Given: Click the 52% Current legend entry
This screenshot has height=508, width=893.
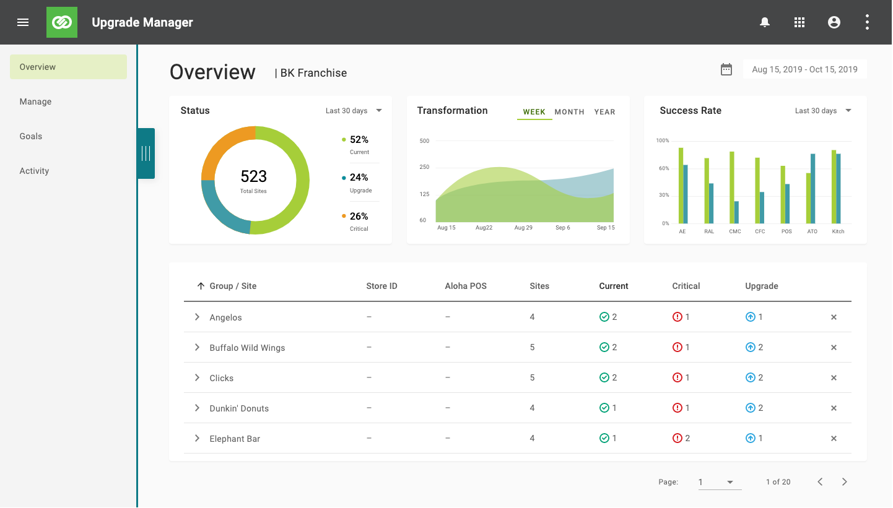Looking at the screenshot, I should (356, 145).
